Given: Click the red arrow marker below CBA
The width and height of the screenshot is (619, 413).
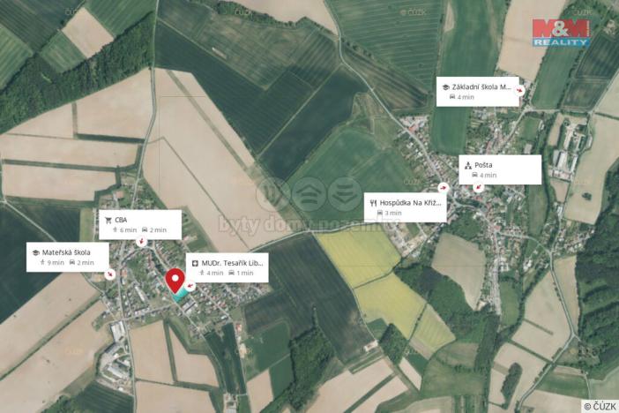Looking at the screenshot, I should tap(141, 241).
